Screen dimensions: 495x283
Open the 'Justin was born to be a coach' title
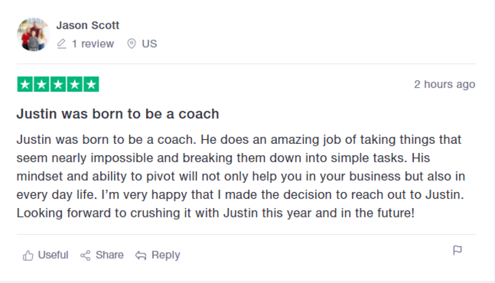[x=117, y=114]
